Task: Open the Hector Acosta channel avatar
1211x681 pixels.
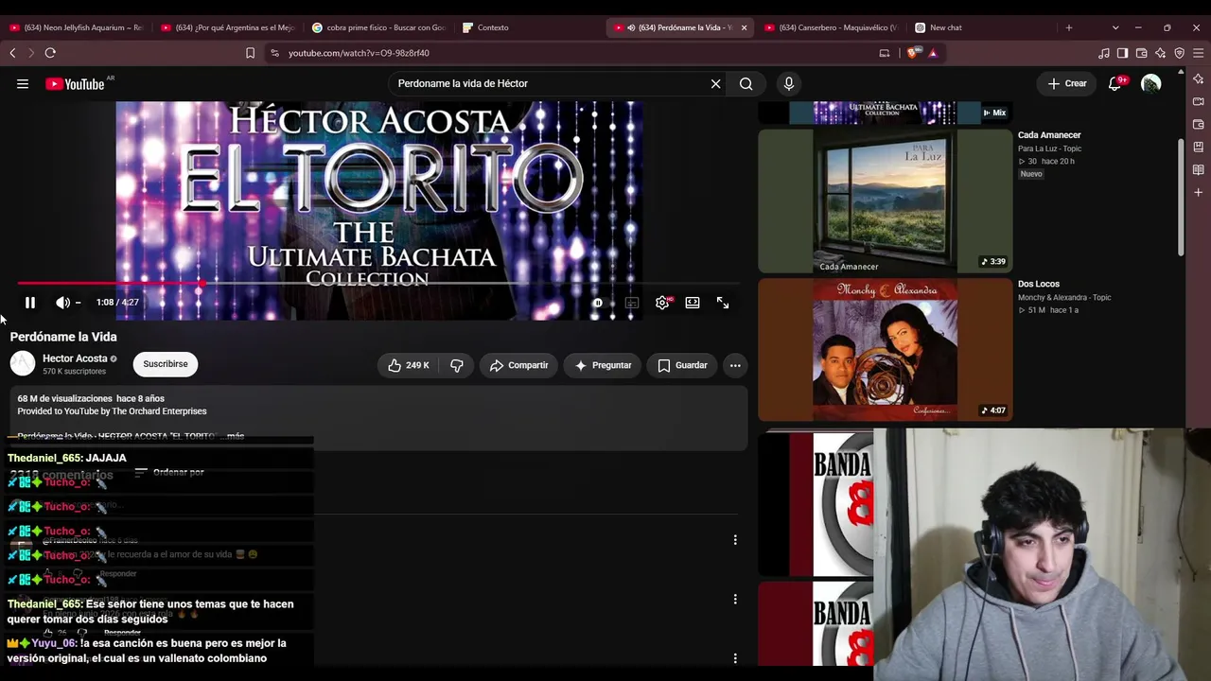Action: point(23,363)
